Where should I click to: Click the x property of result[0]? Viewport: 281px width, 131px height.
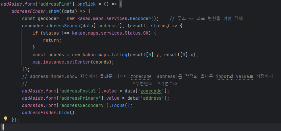point(192,55)
